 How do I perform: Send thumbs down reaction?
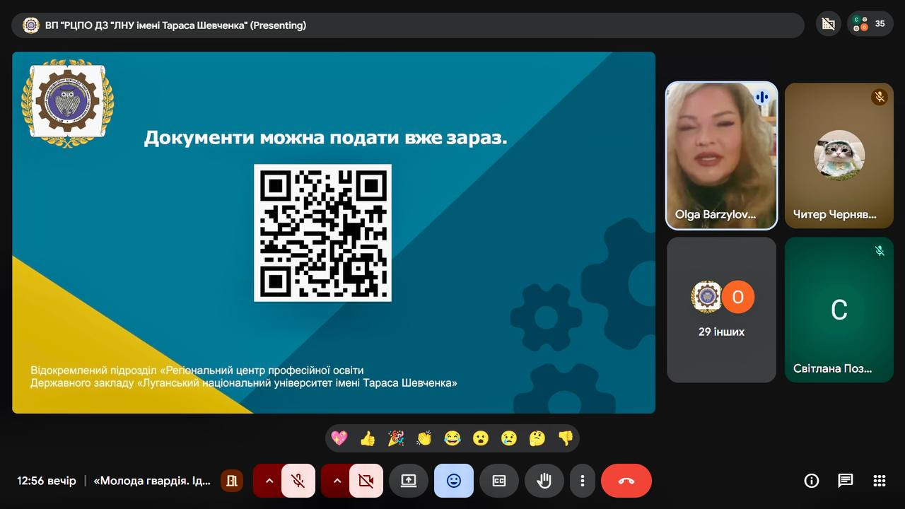pos(566,438)
